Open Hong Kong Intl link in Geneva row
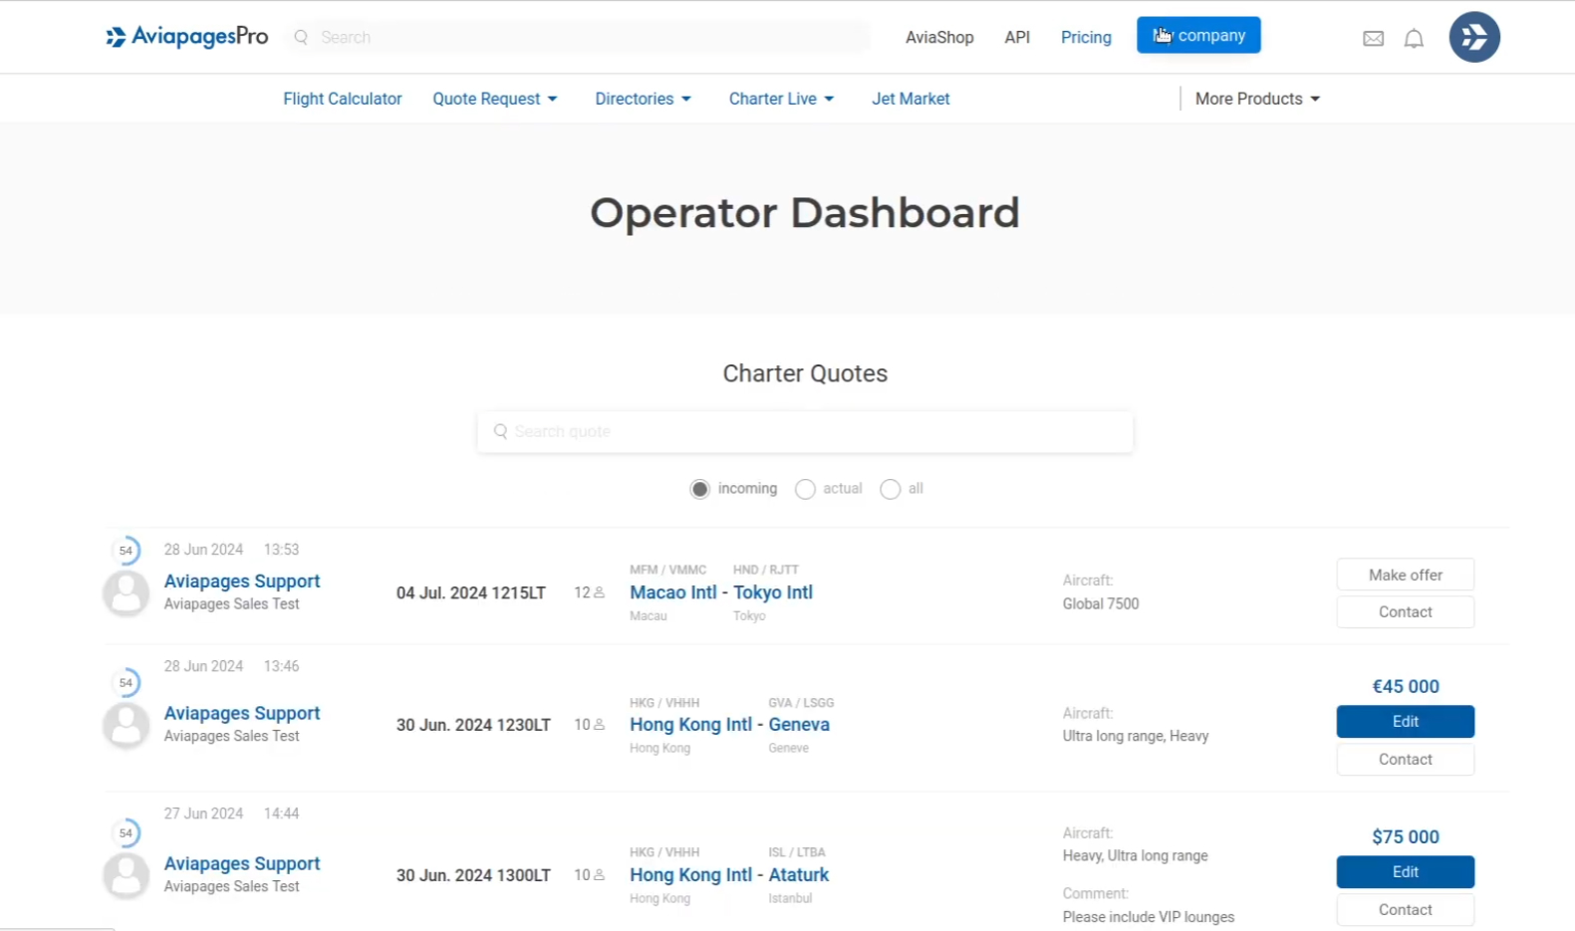The height and width of the screenshot is (931, 1575). tap(690, 725)
